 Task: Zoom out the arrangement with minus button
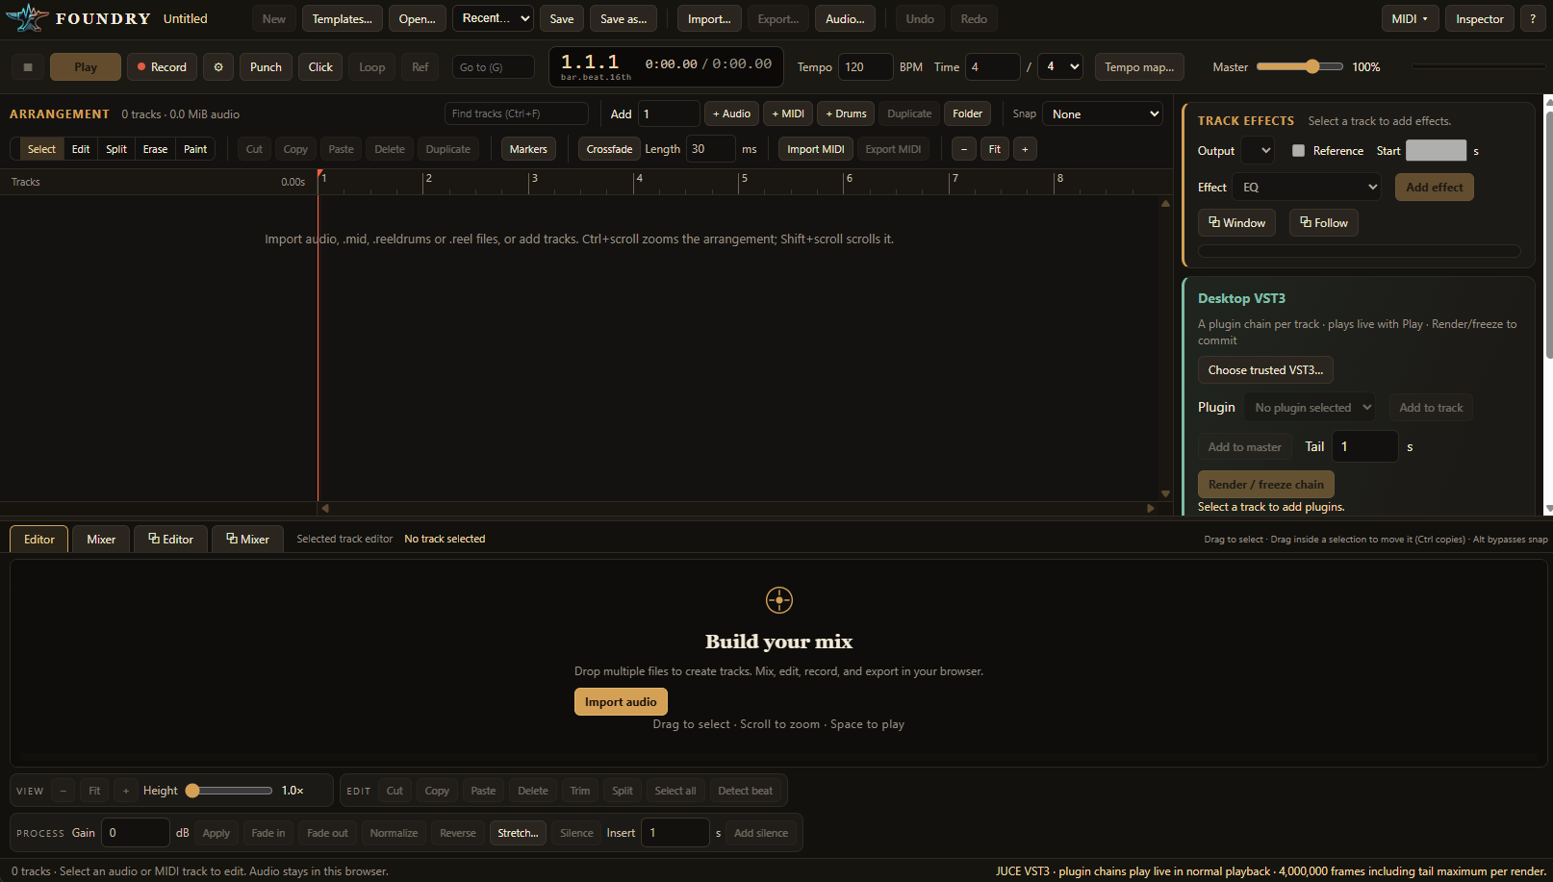tap(964, 149)
